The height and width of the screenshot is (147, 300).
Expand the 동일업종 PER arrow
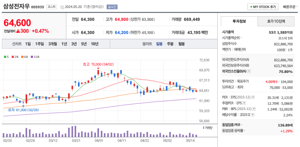[241, 125]
